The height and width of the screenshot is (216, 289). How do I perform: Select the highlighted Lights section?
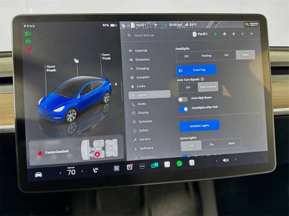coord(149,95)
